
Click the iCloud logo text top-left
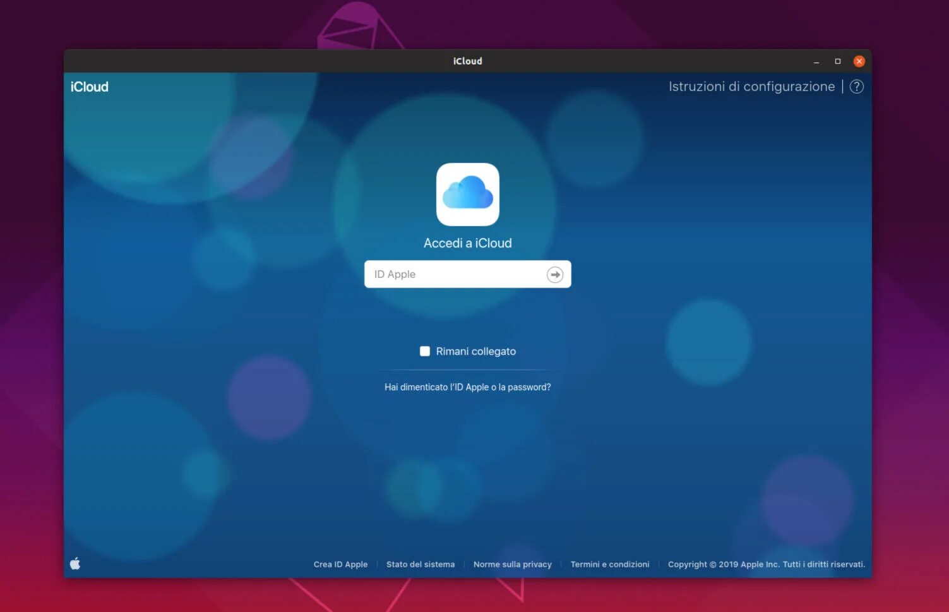click(90, 87)
